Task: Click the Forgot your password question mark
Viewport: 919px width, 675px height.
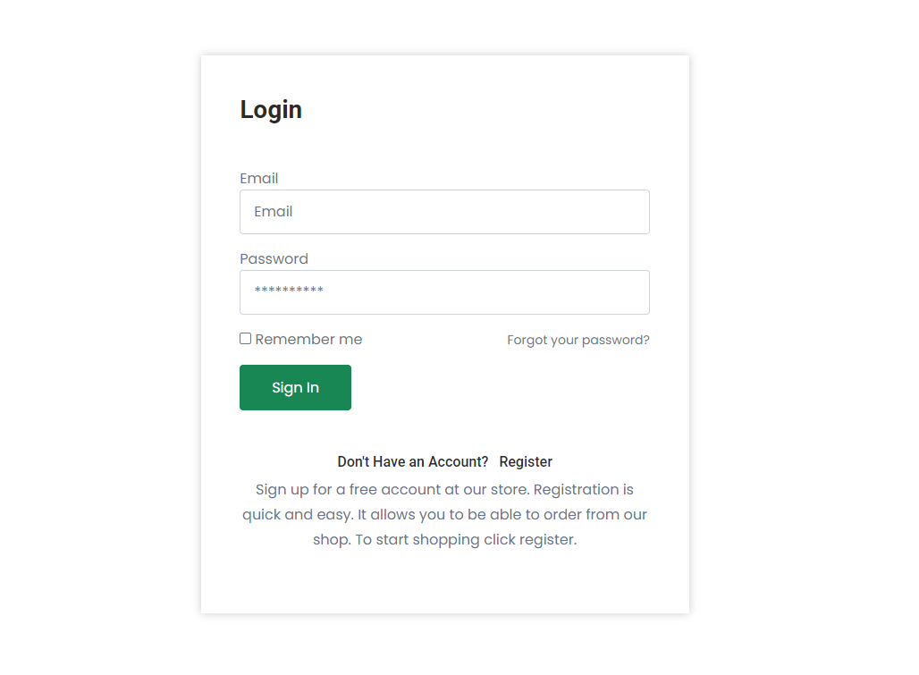Action: coord(646,340)
